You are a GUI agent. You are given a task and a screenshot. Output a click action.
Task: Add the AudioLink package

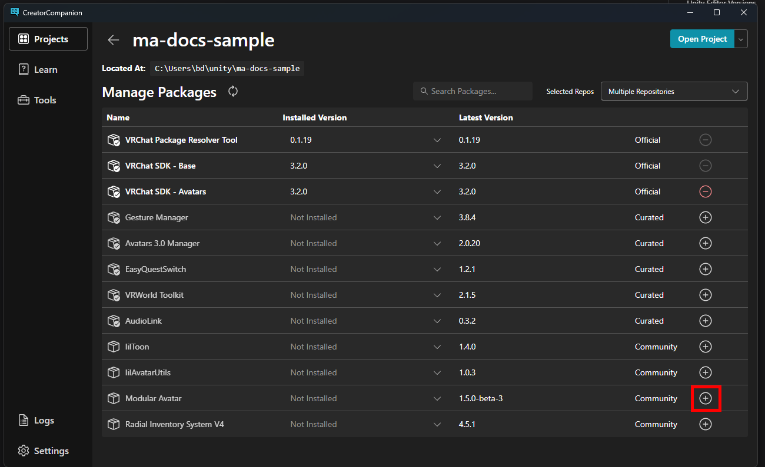click(x=705, y=321)
